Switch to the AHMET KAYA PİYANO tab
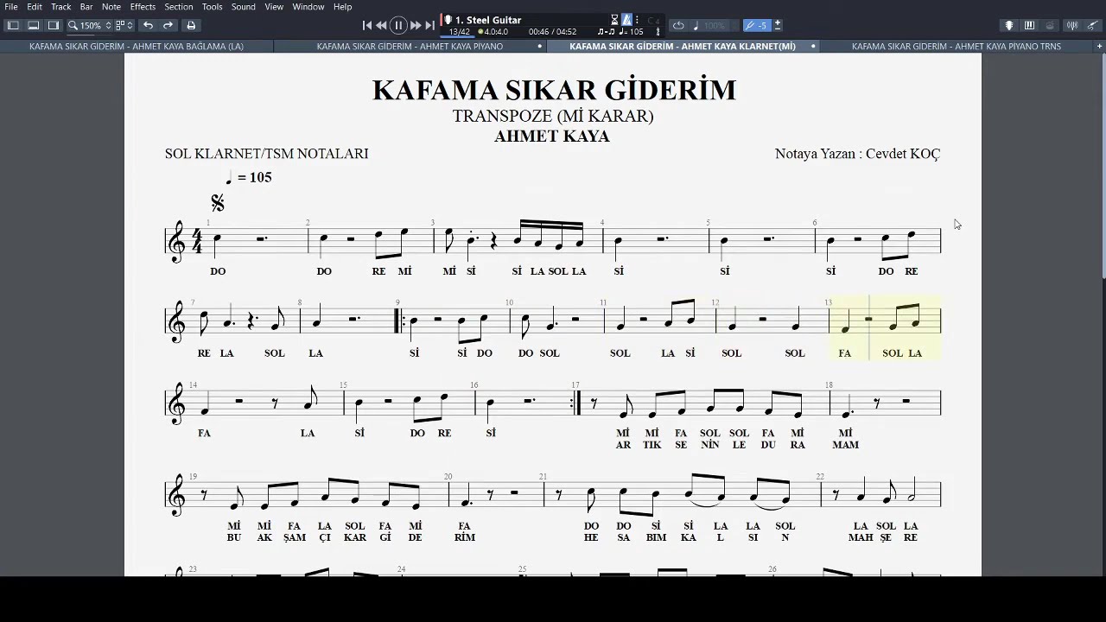 [x=410, y=46]
